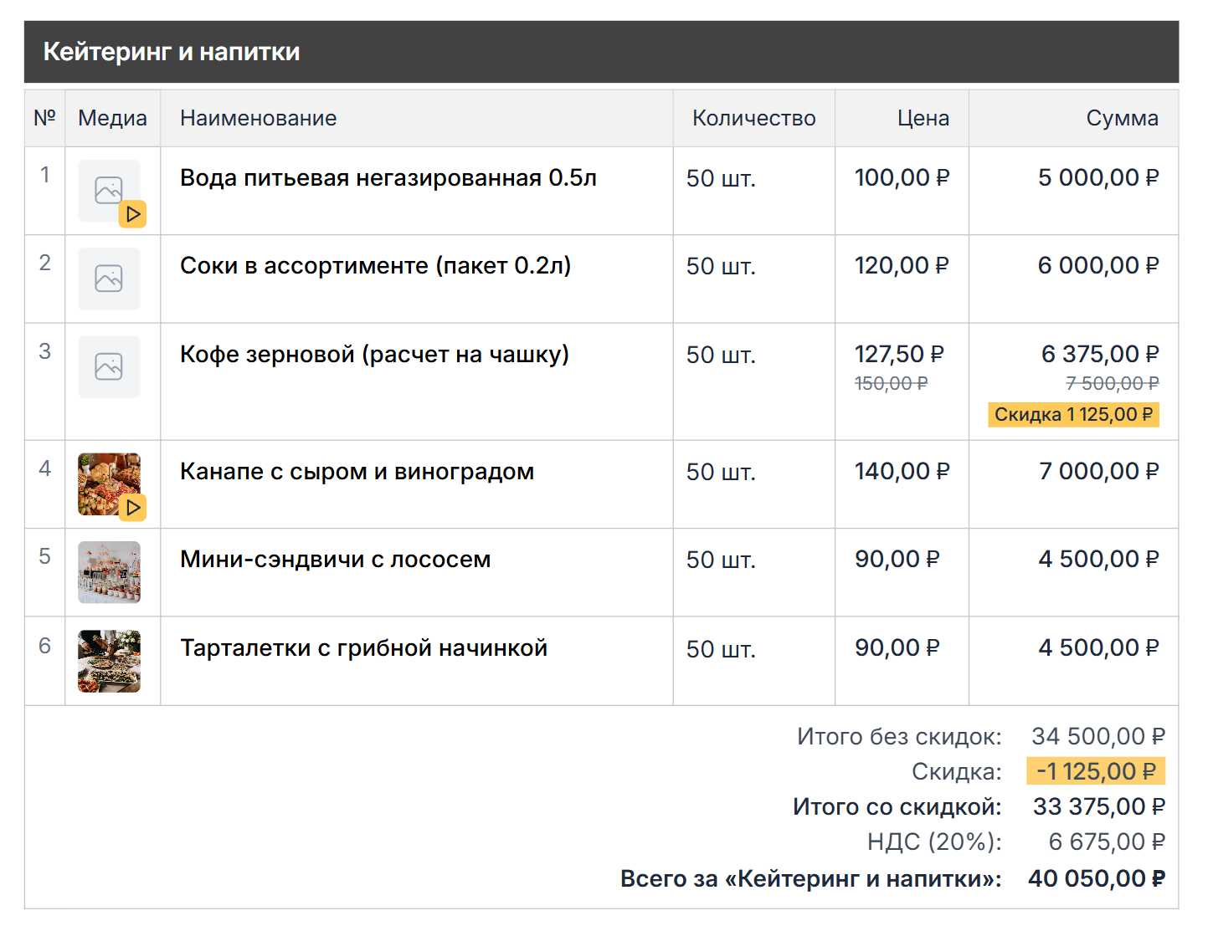Image resolution: width=1213 pixels, height=926 pixels.
Task: Click the image placeholder icon for coffee beans
Action: click(109, 366)
